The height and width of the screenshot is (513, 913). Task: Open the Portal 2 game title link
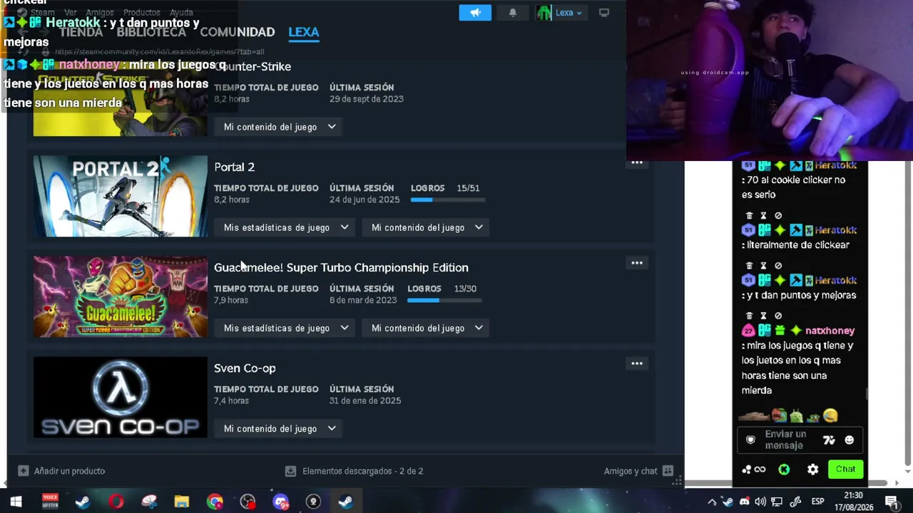click(234, 167)
